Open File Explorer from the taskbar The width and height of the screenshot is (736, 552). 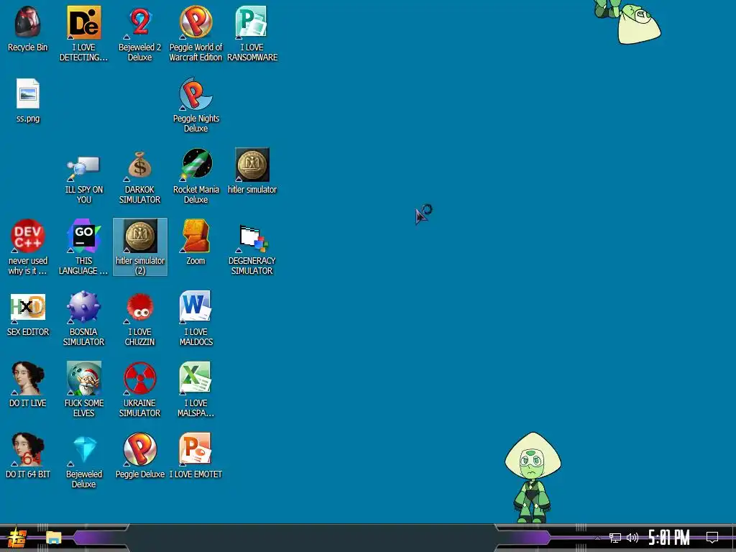(53, 538)
